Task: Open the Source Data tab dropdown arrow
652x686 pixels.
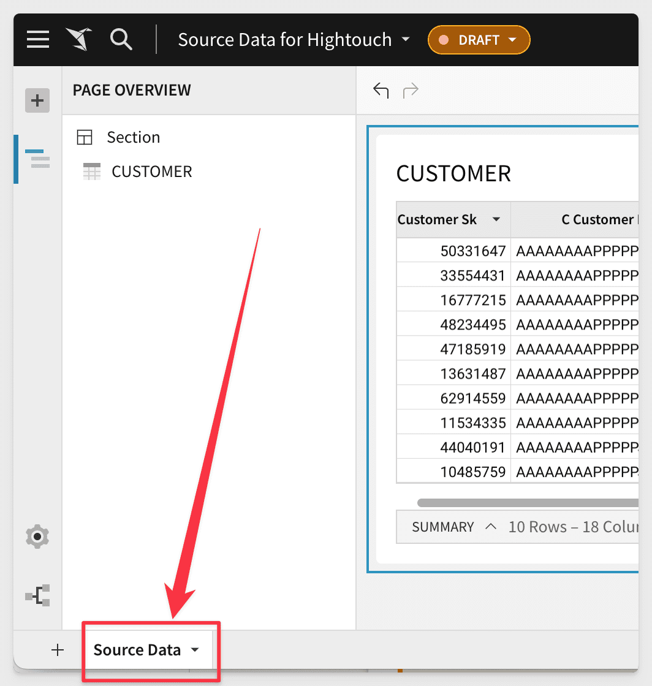Action: [x=195, y=650]
